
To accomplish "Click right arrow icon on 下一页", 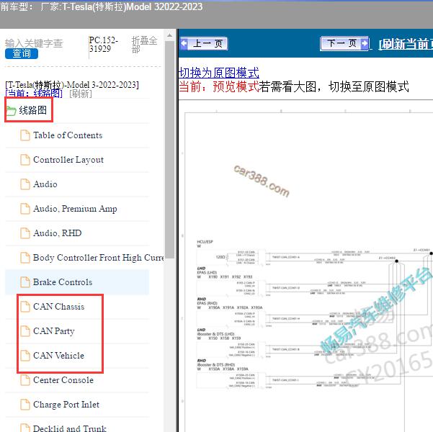I will pyautogui.click(x=365, y=44).
